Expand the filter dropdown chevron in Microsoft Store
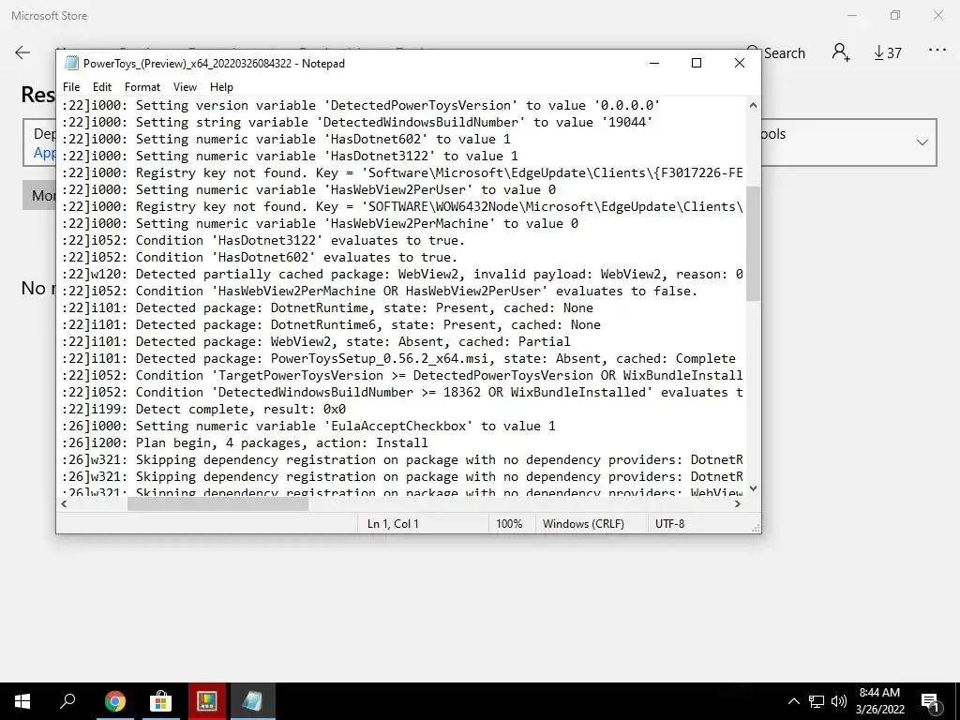This screenshot has height=720, width=960. [922, 142]
